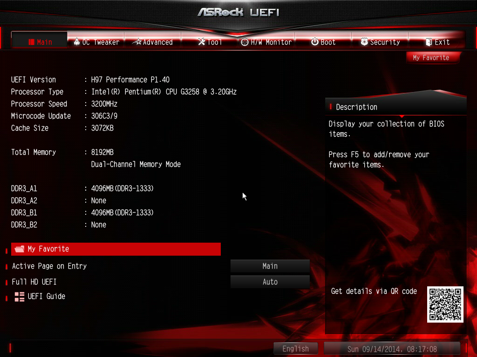Click the Description panel heading

[356, 107]
